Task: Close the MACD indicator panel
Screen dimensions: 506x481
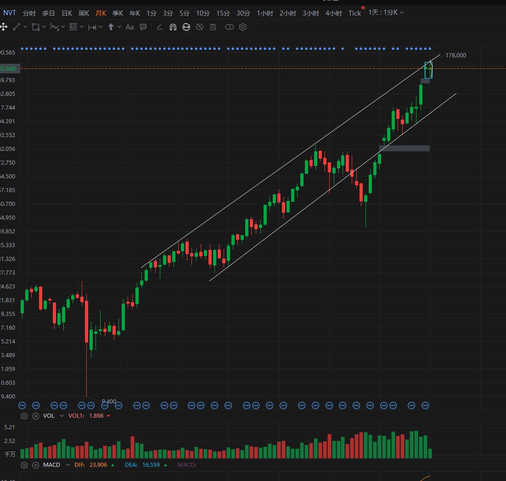Action: point(36,465)
